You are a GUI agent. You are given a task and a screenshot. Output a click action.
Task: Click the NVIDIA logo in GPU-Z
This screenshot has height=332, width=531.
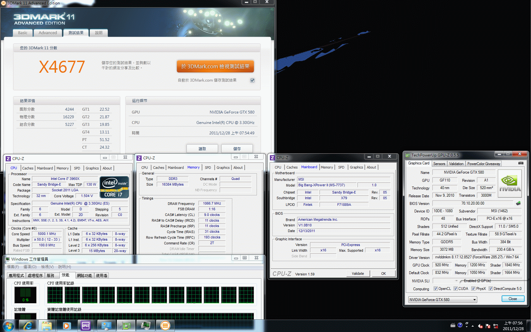(510, 183)
